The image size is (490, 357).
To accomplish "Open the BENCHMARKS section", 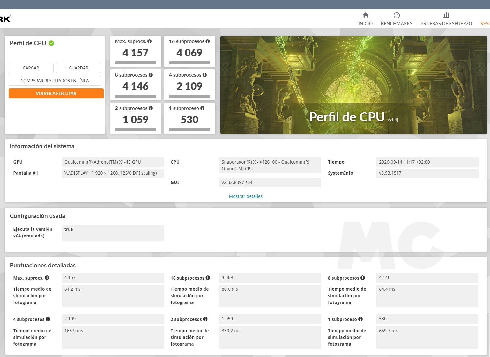I will tap(397, 19).
